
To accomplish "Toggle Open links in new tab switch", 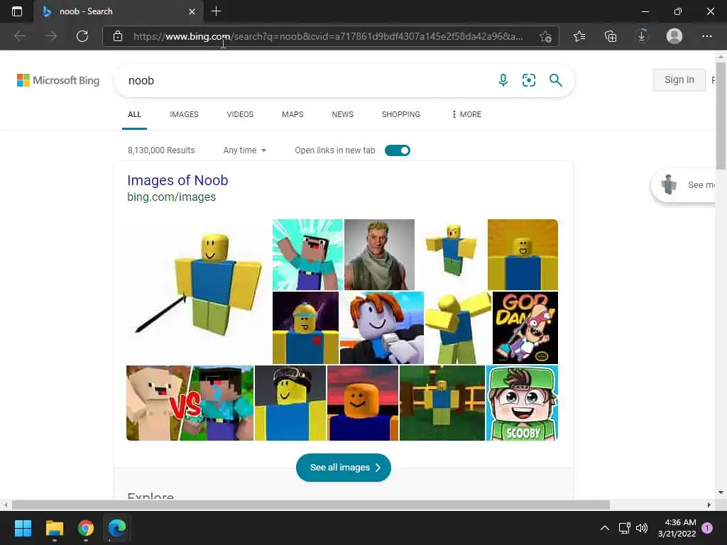I will click(398, 150).
